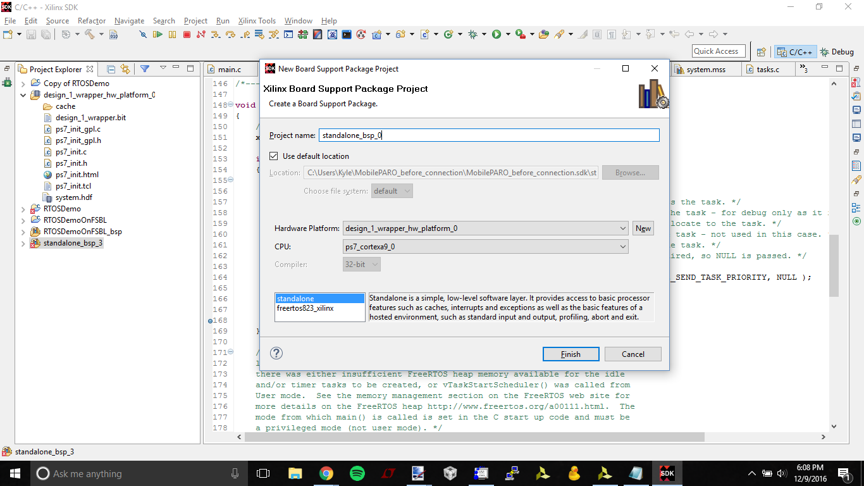Image resolution: width=864 pixels, height=486 pixels.
Task: Click the Task View taskbar icon
Action: (x=264, y=473)
